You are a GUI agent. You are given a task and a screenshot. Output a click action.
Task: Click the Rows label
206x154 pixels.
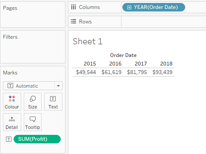(85, 22)
